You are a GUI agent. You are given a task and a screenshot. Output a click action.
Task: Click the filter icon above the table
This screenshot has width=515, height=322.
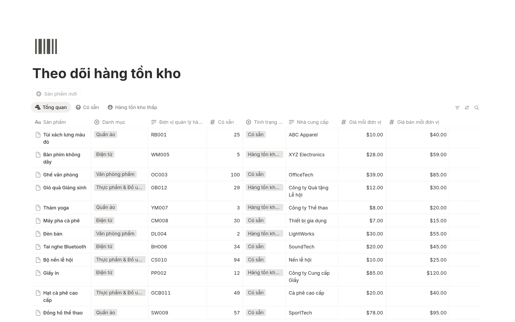[x=457, y=108]
